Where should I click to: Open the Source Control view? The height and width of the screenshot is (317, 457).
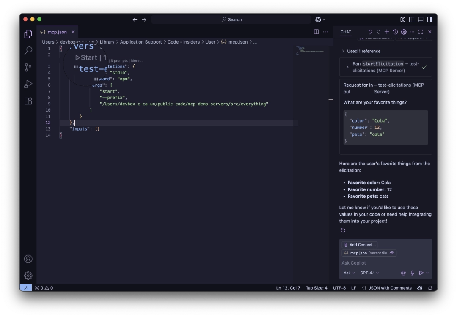coord(28,68)
